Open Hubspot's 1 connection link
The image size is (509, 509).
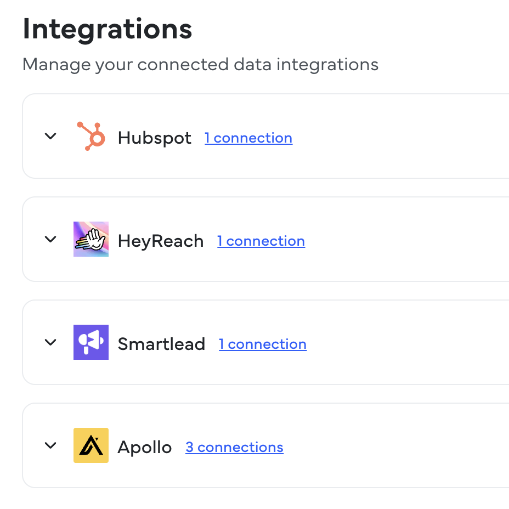pos(248,138)
